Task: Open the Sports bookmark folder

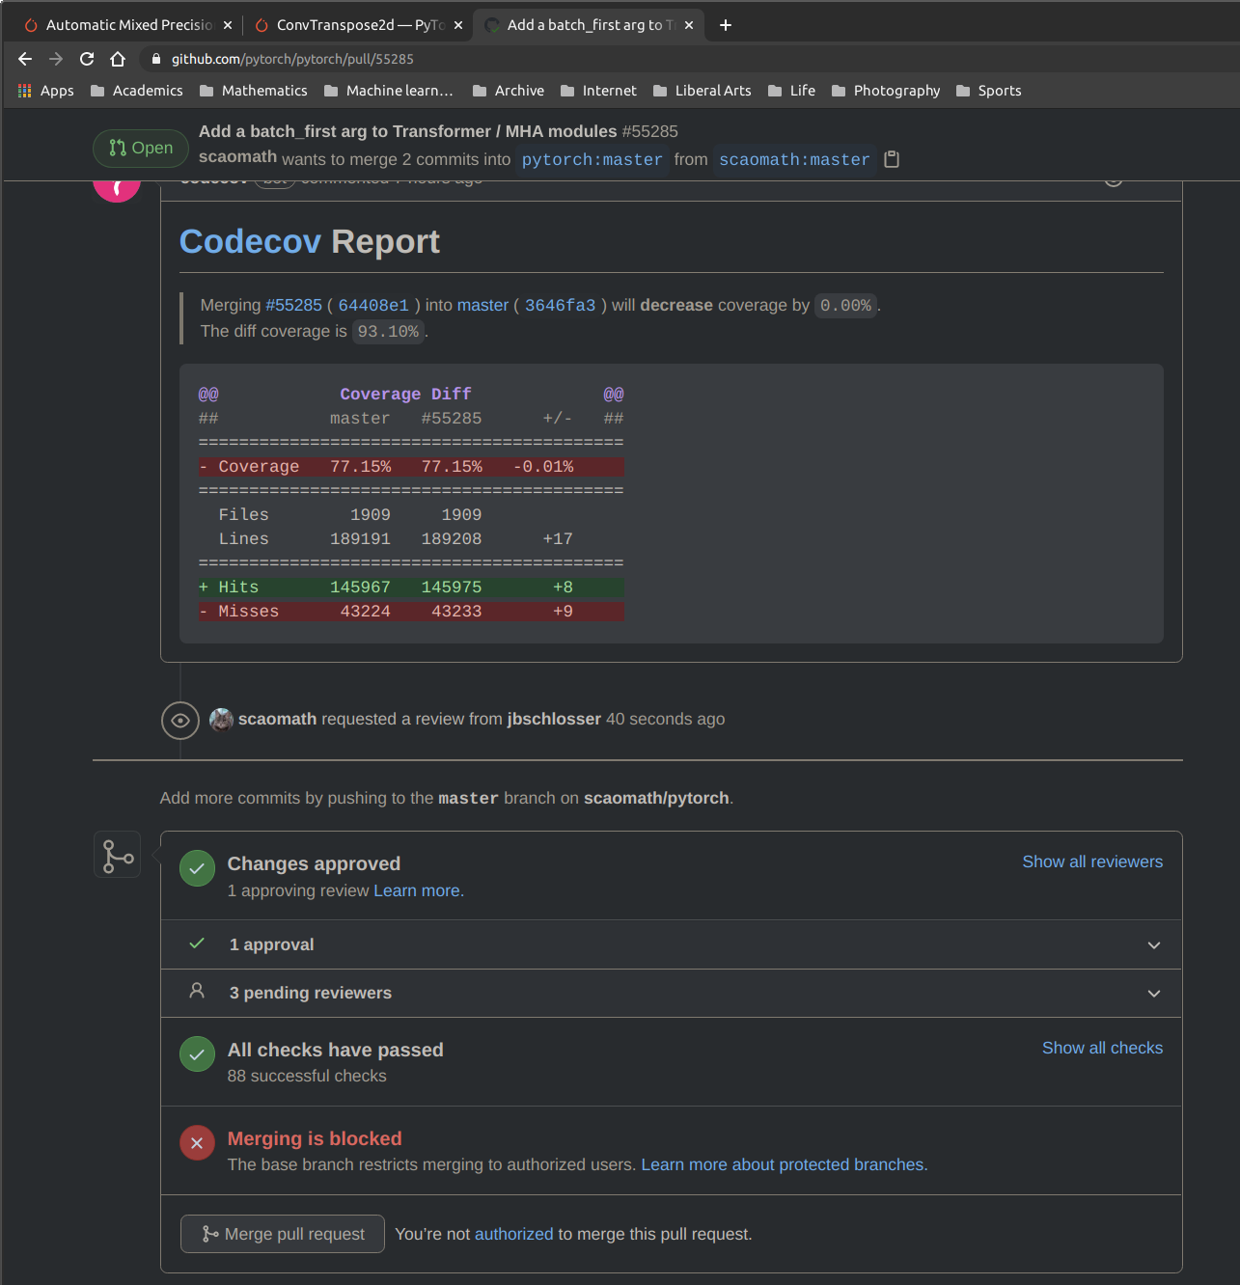Action: [x=988, y=91]
